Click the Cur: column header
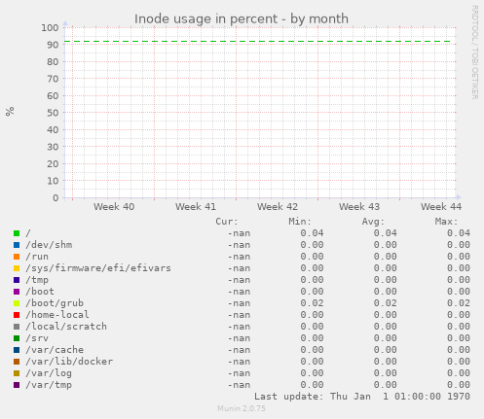Screen dimensions: 484x419 pos(227,222)
